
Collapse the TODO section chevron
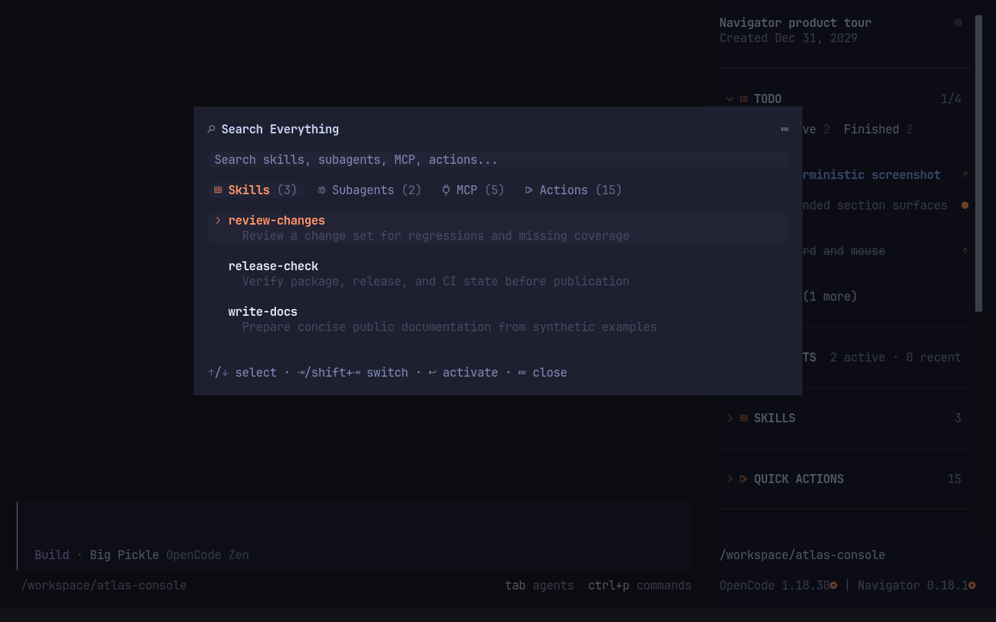[730, 99]
